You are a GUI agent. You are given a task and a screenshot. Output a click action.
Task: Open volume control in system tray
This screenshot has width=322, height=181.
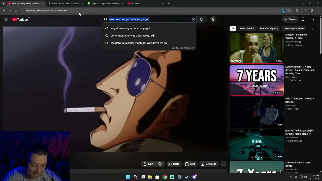[305, 177]
